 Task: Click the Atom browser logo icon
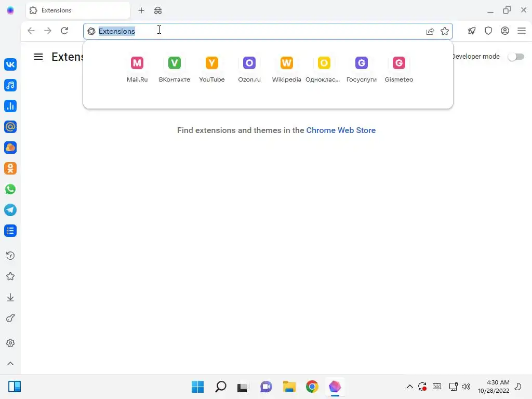10,10
